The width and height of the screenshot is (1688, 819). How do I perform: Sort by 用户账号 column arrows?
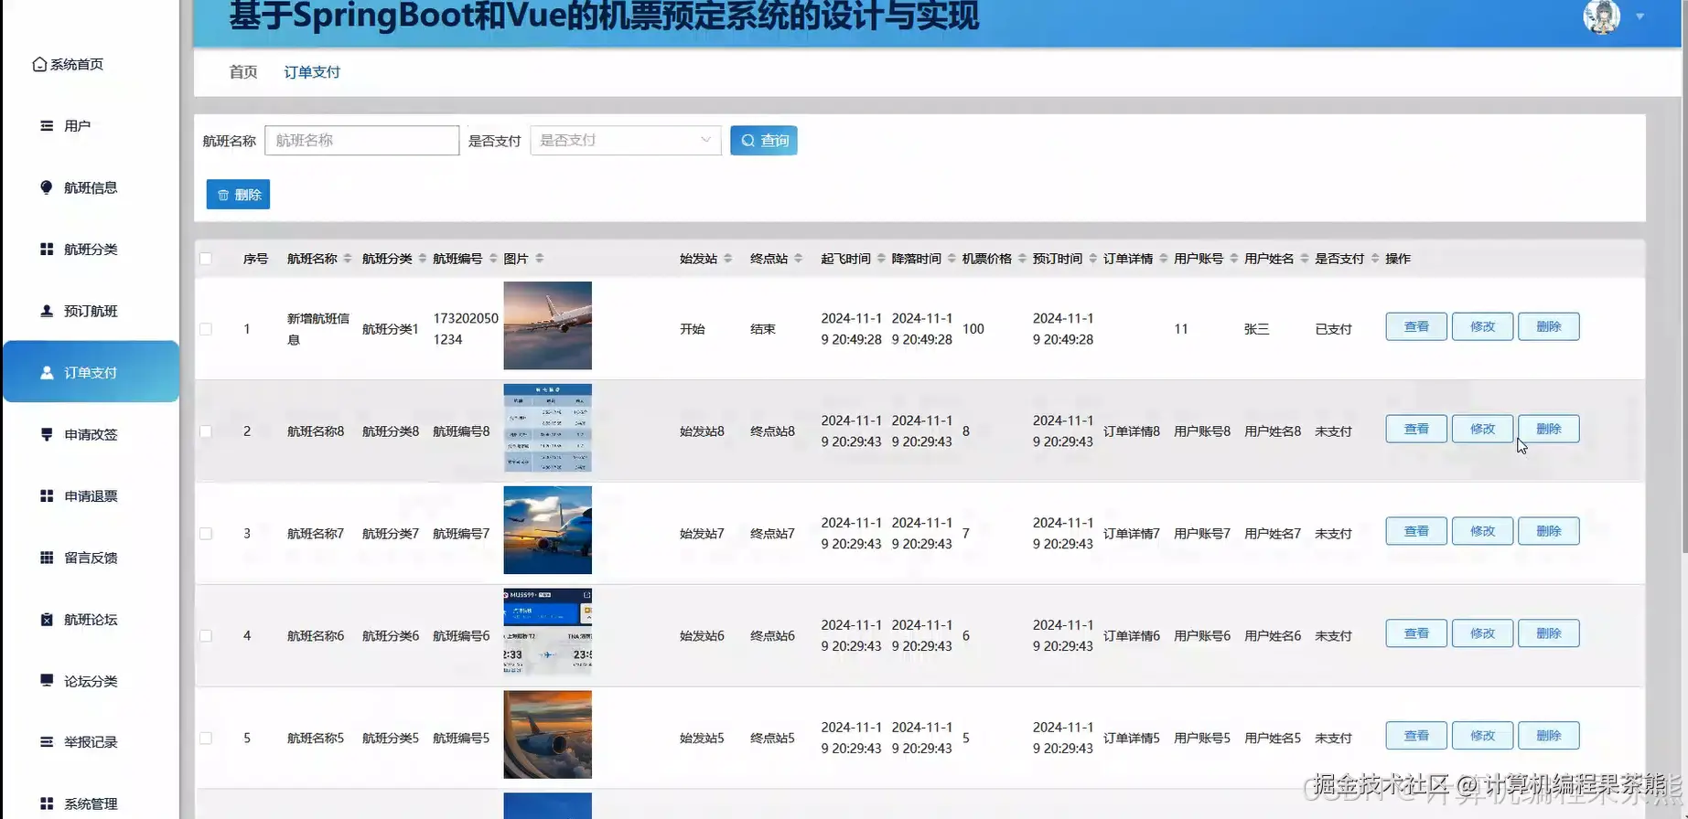[x=1234, y=259]
